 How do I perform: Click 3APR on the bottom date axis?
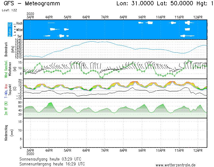(x=30, y=151)
